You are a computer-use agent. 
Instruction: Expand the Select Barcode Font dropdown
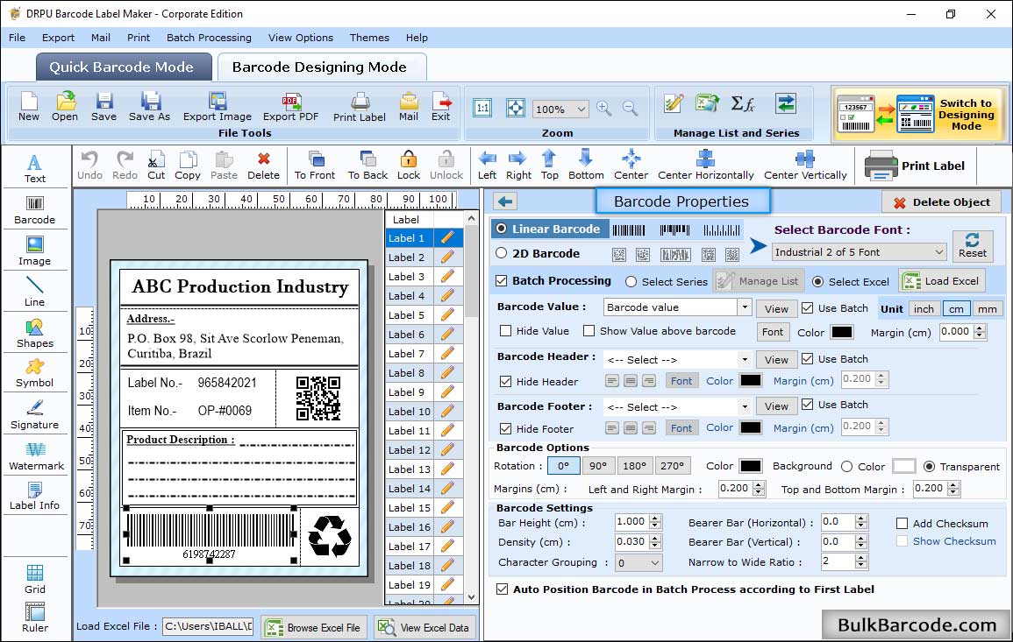938,252
